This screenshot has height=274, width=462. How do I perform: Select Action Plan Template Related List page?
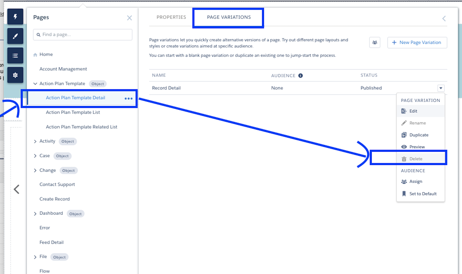click(82, 127)
